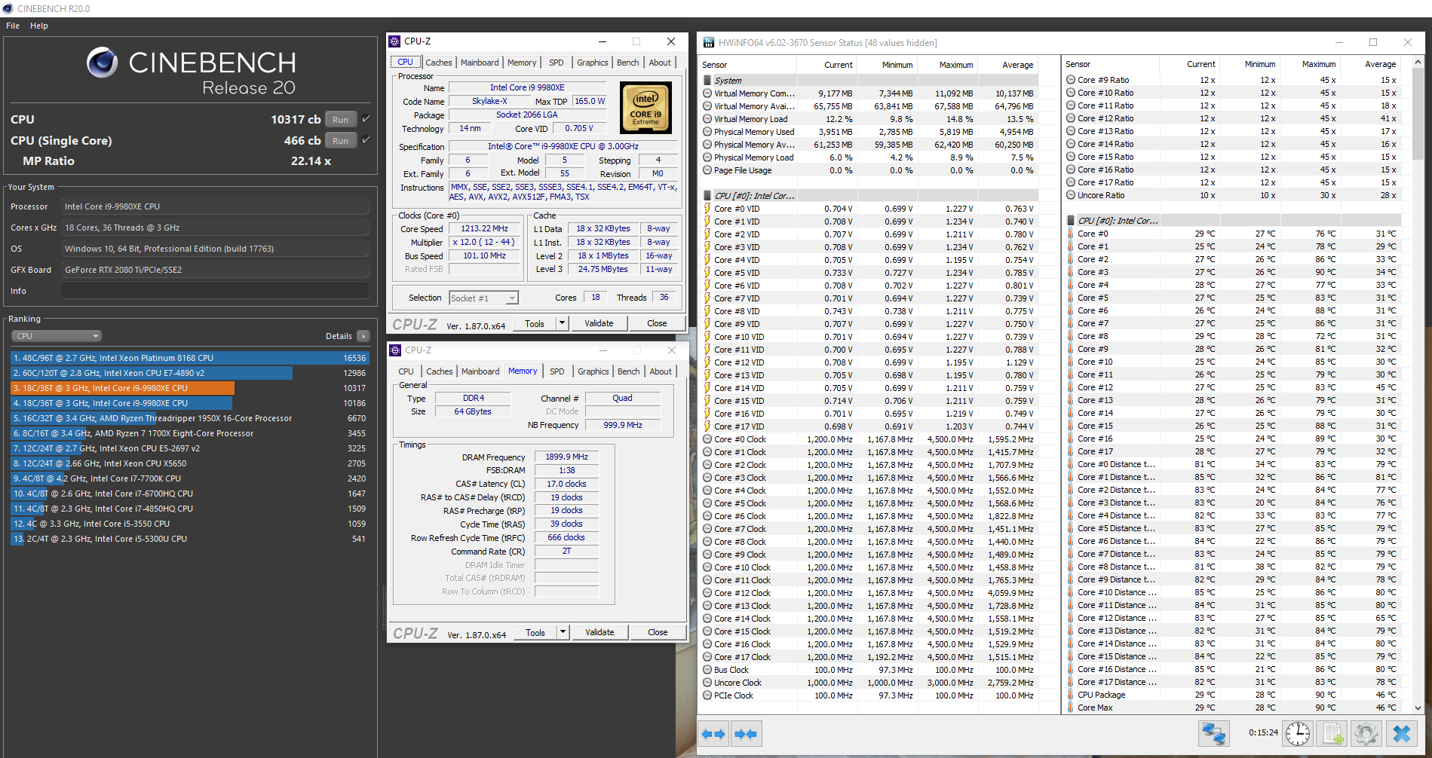Click Validate in the upper CPU-Z window
The image size is (1432, 758).
pos(599,323)
